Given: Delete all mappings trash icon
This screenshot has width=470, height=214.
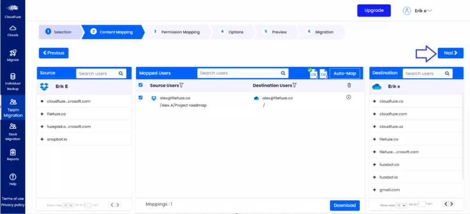Looking at the screenshot, I should [x=349, y=86].
